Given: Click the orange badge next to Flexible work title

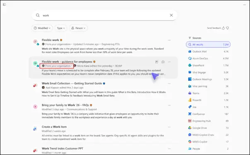Looking at the screenshot, I should coord(61,40).
